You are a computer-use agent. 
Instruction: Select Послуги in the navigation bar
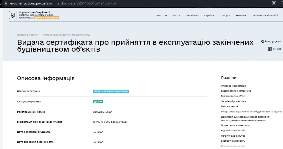click(225, 16)
